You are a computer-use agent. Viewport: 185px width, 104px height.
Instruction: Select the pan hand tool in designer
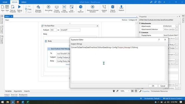pyautogui.click(x=114, y=91)
